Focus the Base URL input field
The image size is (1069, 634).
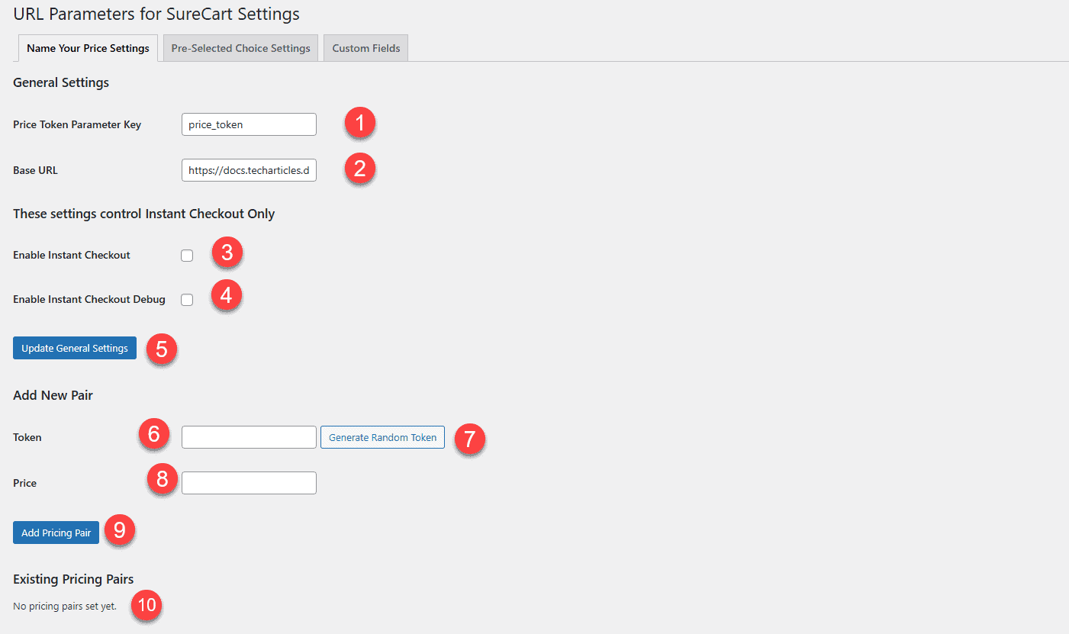[x=249, y=170]
